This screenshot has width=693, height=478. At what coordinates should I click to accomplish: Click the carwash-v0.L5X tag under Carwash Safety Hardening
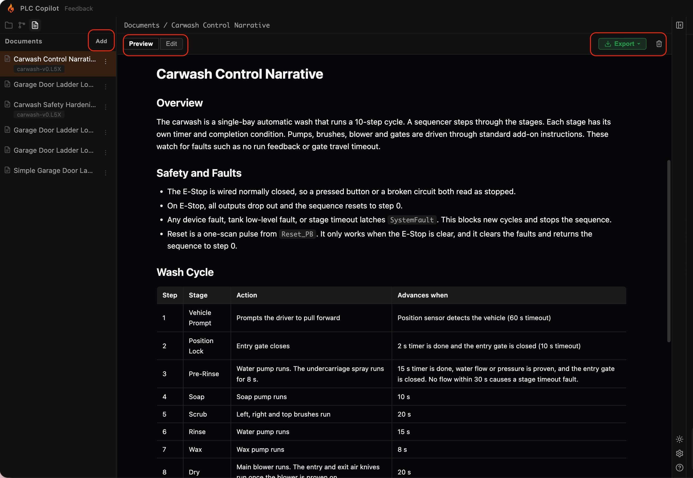pos(39,114)
